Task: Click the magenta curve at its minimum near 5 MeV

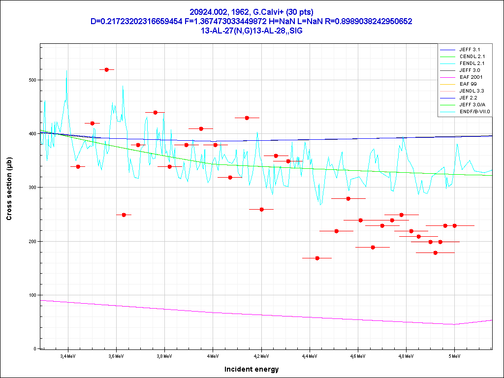Action: click(x=454, y=324)
